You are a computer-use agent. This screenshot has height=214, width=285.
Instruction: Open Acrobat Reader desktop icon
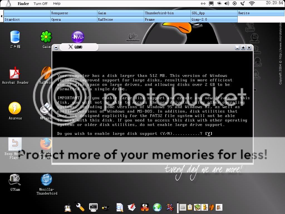15,73
